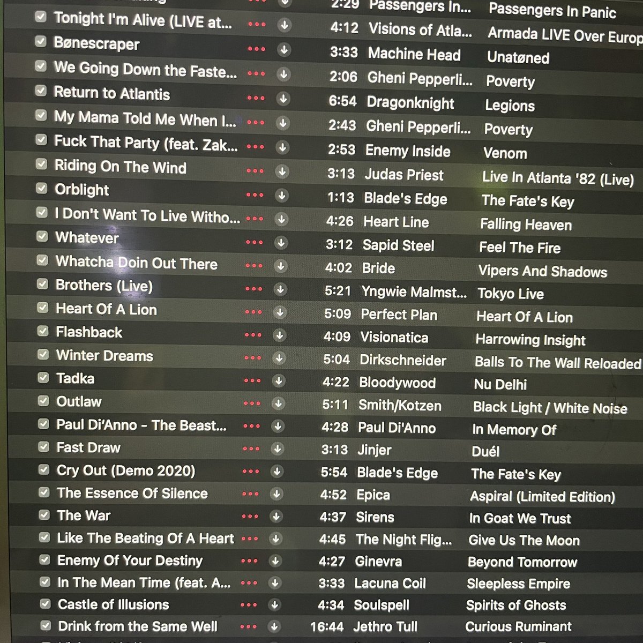Select album Tokyo Live
The image size is (643, 643).
(511, 294)
